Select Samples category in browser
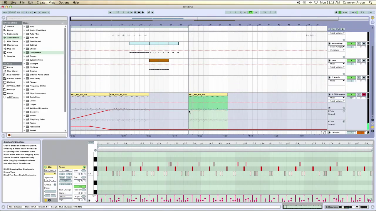The height and width of the screenshot is (211, 376). [x=11, y=56]
